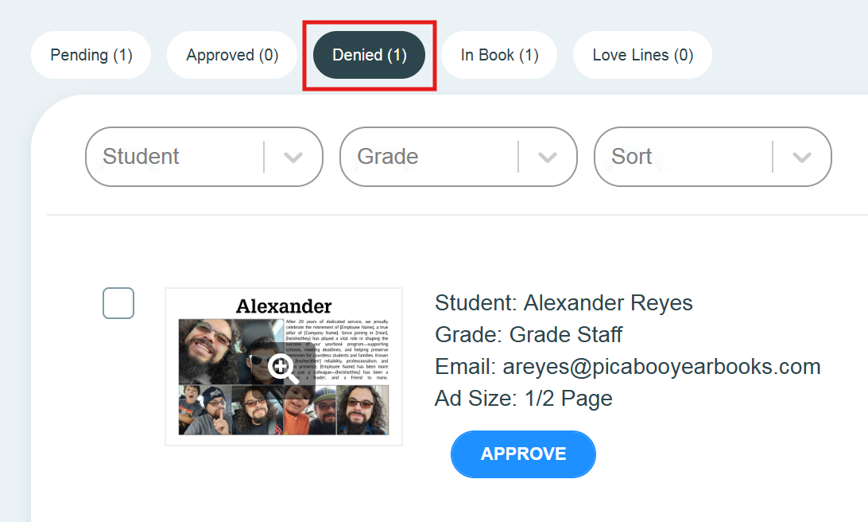This screenshot has height=522, width=868.
Task: Expand the Student filter chevron arrow
Action: click(x=293, y=157)
